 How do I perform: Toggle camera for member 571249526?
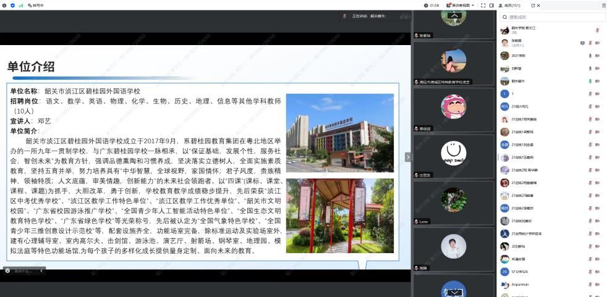point(597,272)
